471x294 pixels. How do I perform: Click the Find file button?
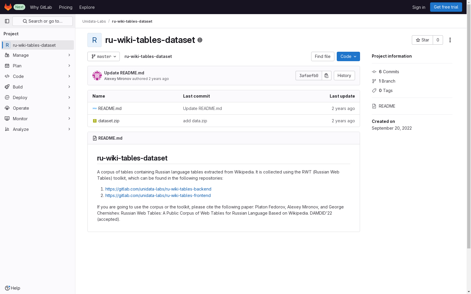[323, 56]
